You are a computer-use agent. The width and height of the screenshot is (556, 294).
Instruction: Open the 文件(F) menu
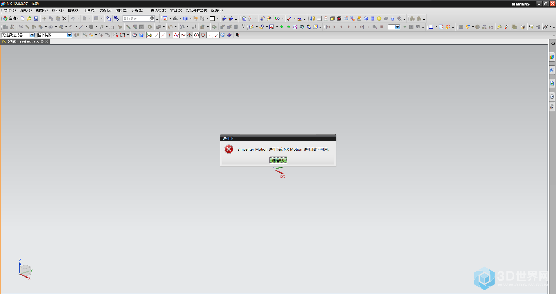tap(10, 10)
